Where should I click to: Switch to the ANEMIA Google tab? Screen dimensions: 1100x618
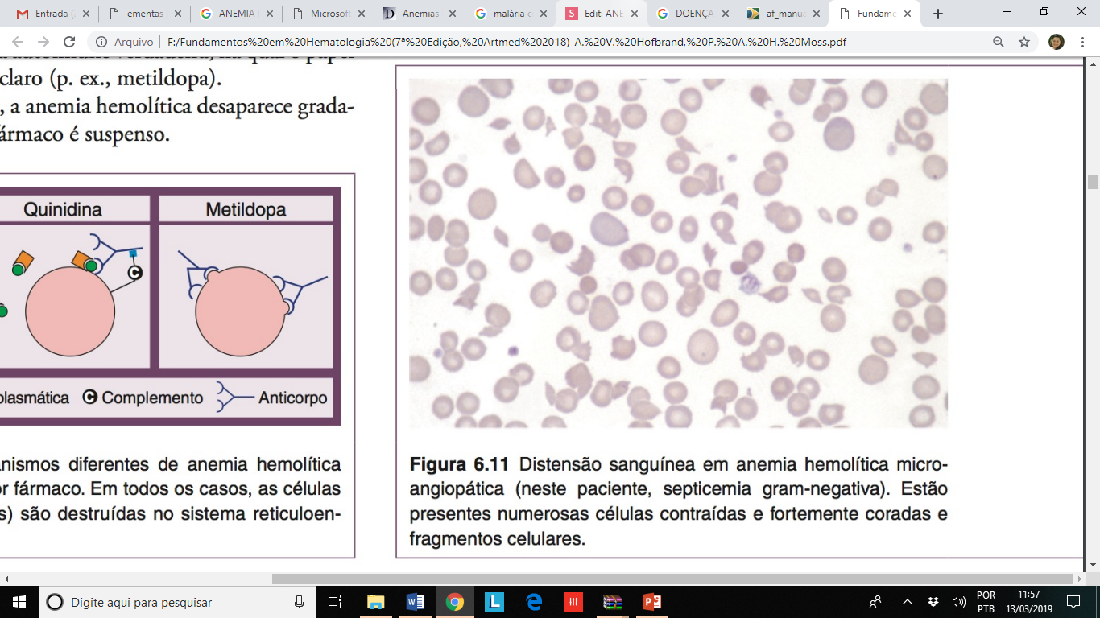pyautogui.click(x=236, y=14)
